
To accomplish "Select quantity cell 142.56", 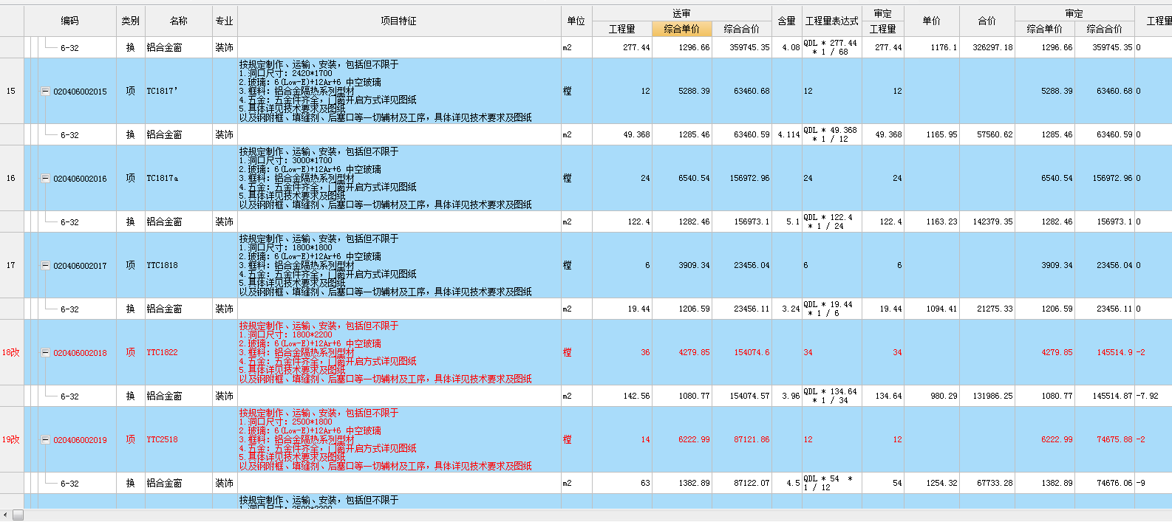I will [622, 396].
